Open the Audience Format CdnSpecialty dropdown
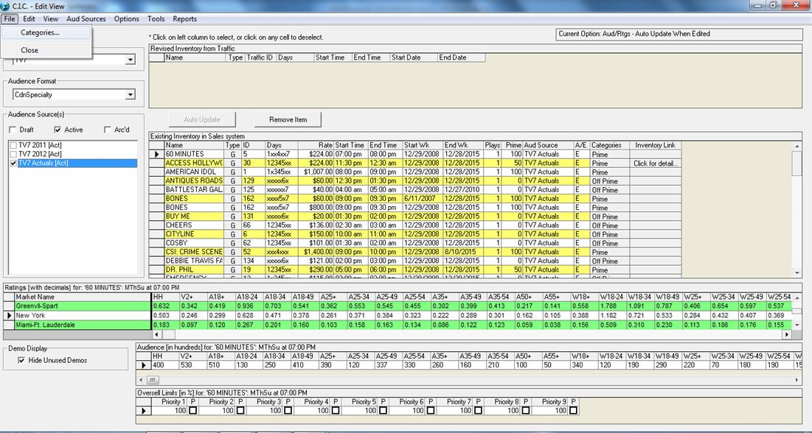This screenshot has height=433, width=812. pos(130,95)
